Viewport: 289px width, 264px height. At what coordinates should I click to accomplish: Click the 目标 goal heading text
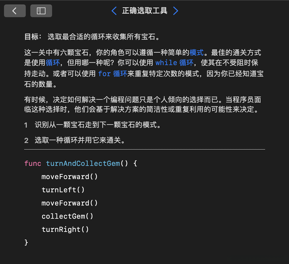click(x=31, y=37)
